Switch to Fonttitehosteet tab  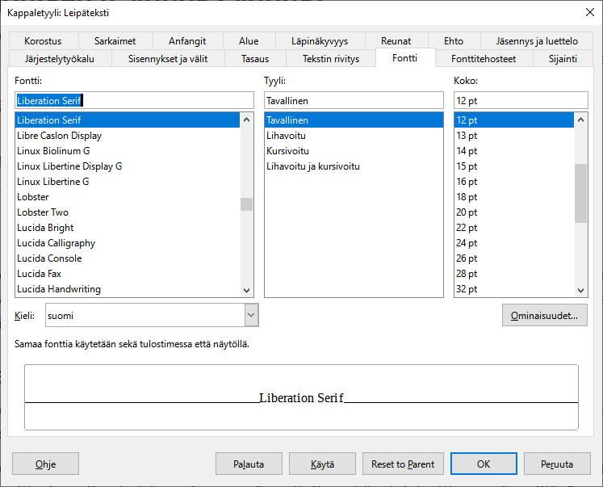[484, 59]
